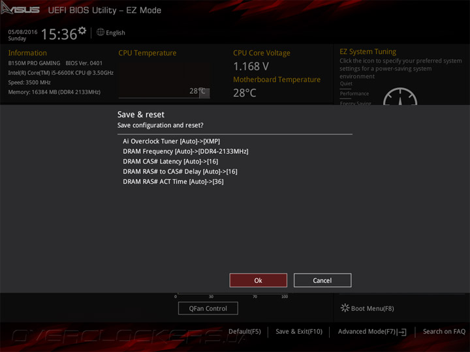This screenshot has width=470, height=352.
Task: Click the settings gear next to the clock
Action: pos(82,31)
